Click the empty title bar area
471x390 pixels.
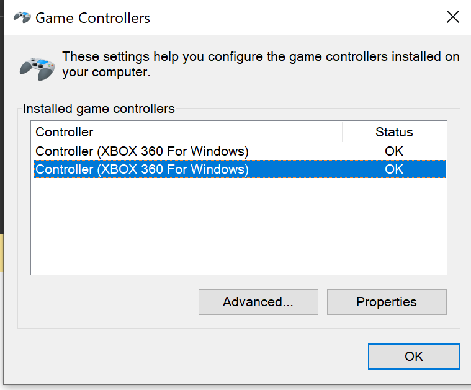298,18
